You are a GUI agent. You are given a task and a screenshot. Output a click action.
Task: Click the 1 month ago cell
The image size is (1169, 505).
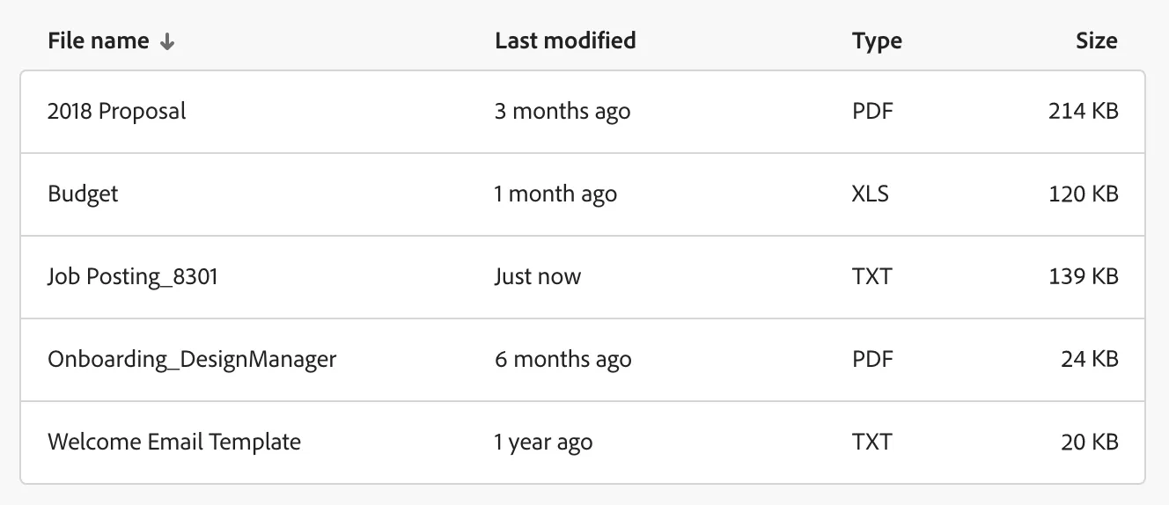(555, 194)
